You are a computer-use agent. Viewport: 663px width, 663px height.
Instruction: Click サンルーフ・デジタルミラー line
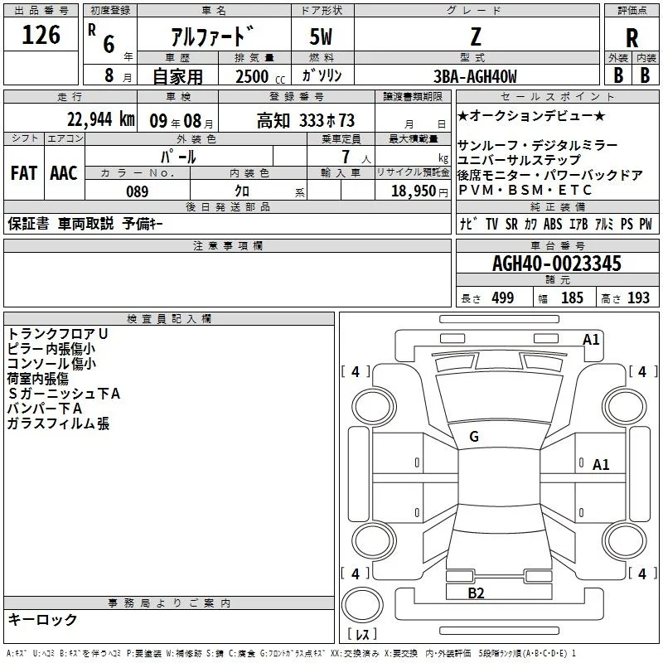point(537,146)
